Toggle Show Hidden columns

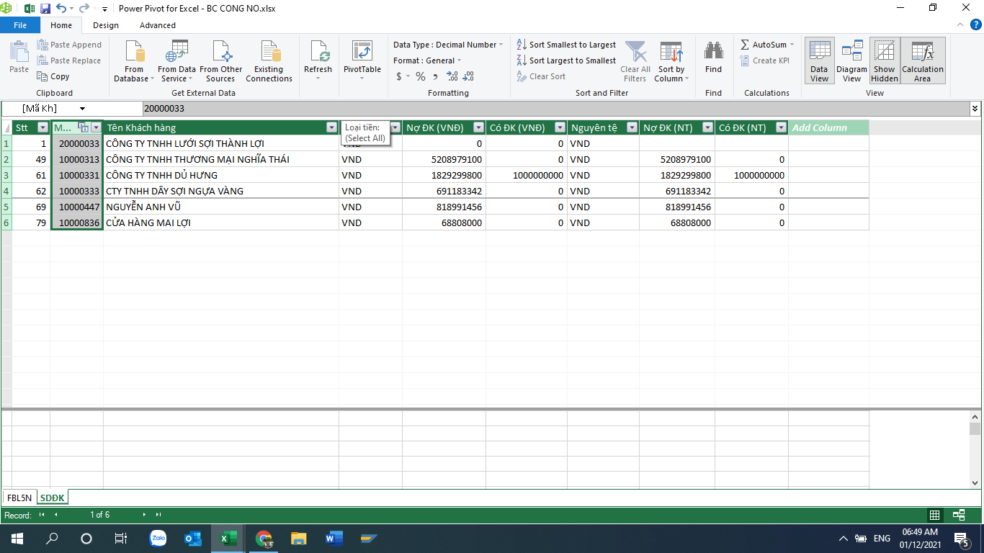click(884, 60)
